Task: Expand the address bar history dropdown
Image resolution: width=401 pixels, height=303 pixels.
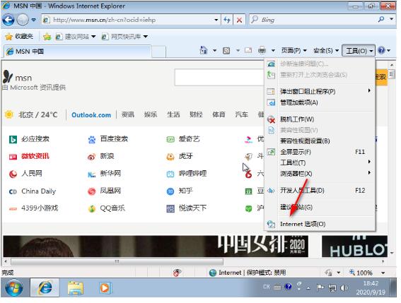Action: (216, 20)
